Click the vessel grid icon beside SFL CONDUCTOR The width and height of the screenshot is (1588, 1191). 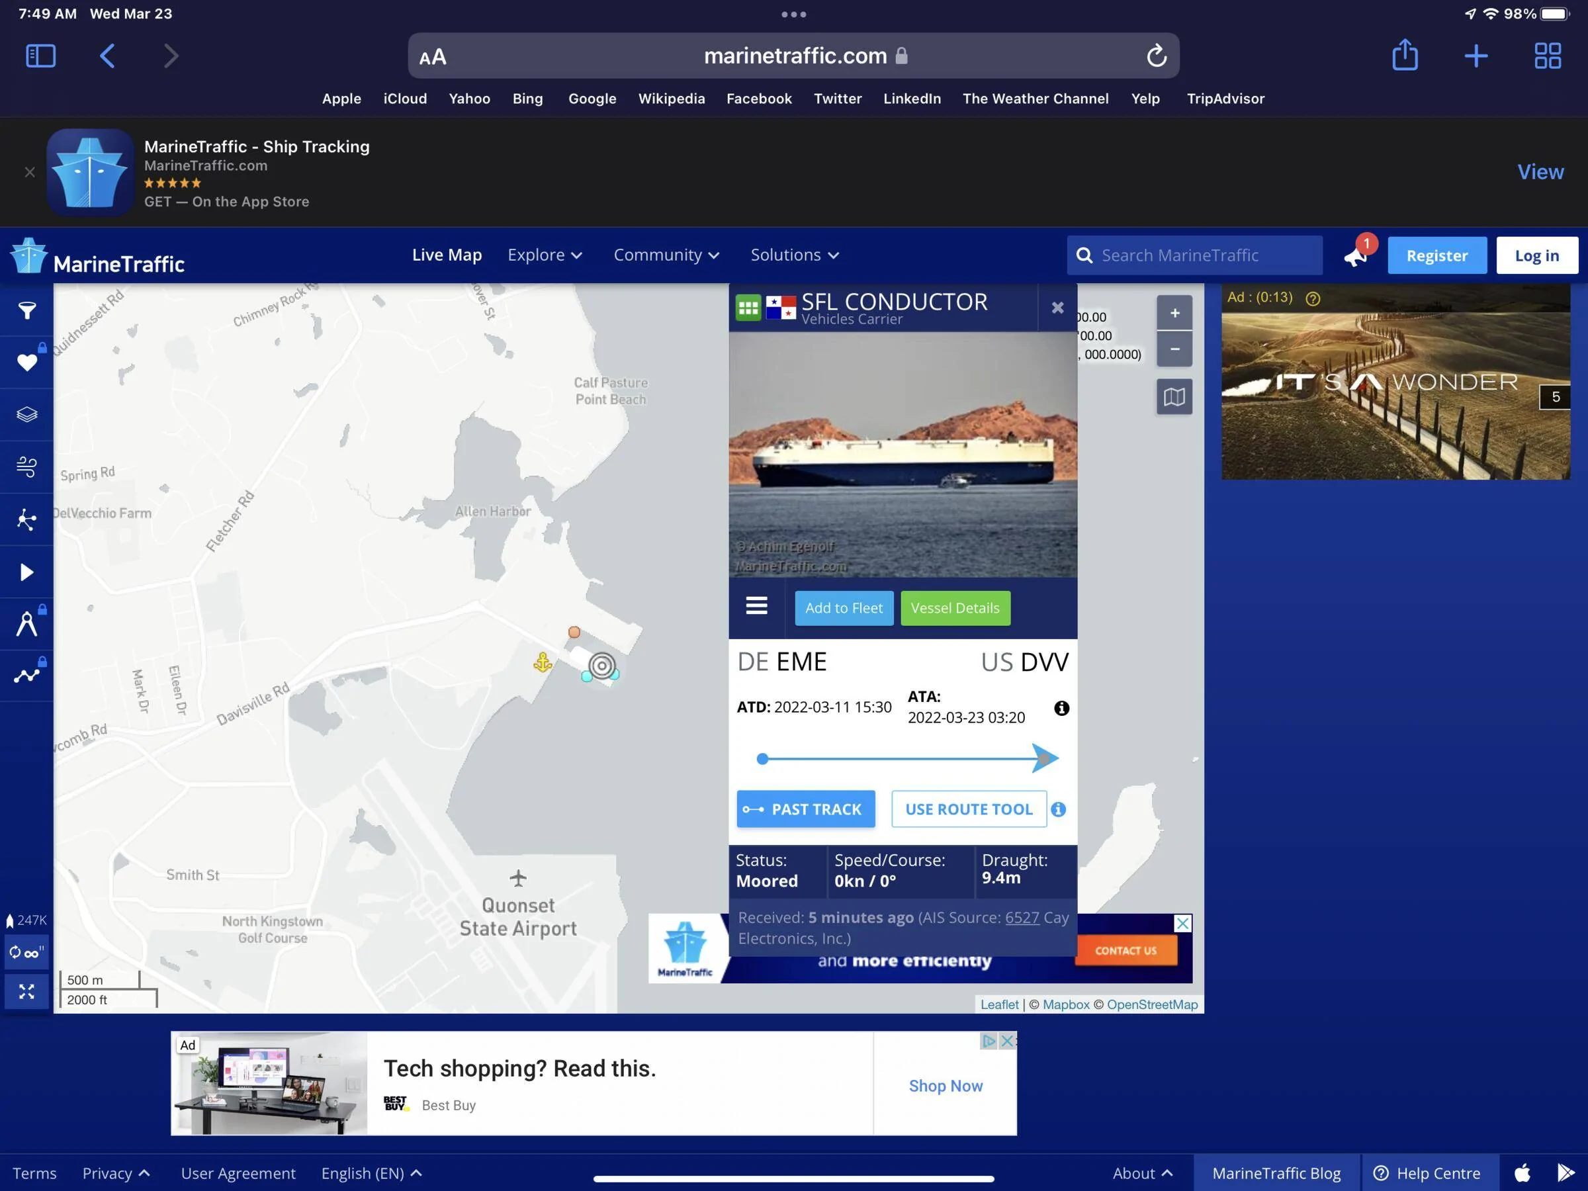tap(748, 308)
